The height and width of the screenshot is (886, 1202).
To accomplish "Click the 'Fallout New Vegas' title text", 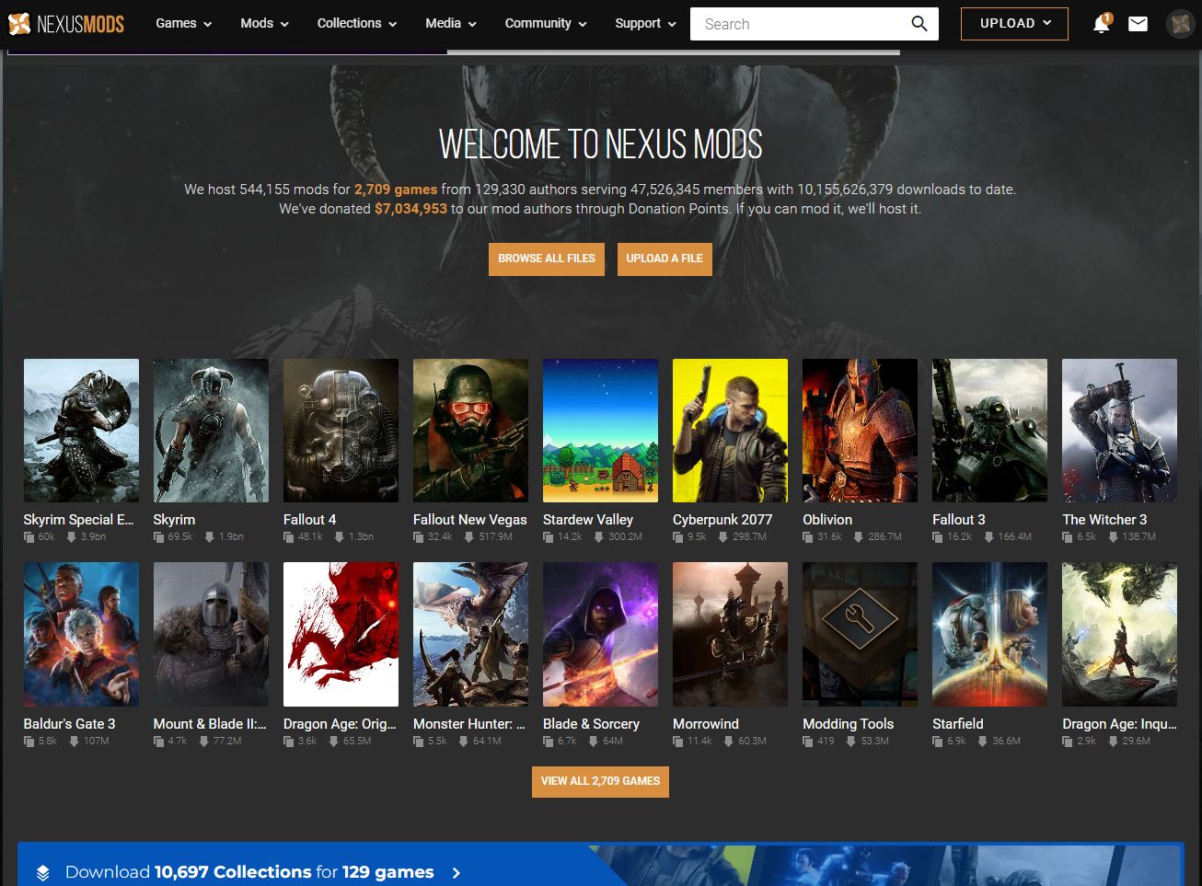I will (x=470, y=520).
